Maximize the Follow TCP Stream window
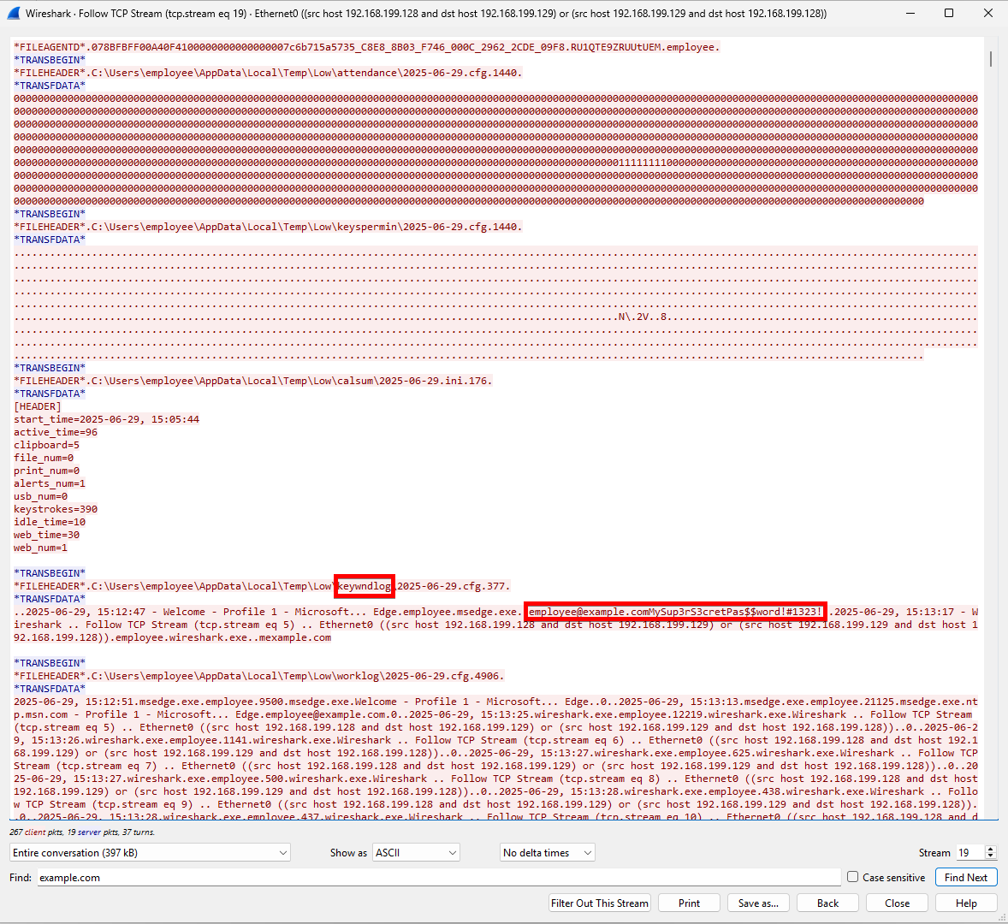 949,13
